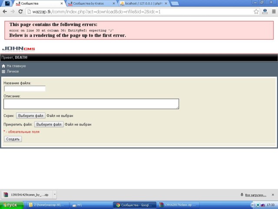278x209 pixels.
Task: Go back with the browser back arrow
Action: [x=5, y=12]
